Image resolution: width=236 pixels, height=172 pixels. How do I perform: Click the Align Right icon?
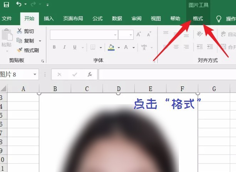coord(186,47)
